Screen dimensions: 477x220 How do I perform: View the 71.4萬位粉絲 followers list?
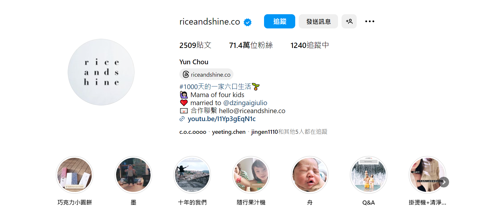(251, 45)
